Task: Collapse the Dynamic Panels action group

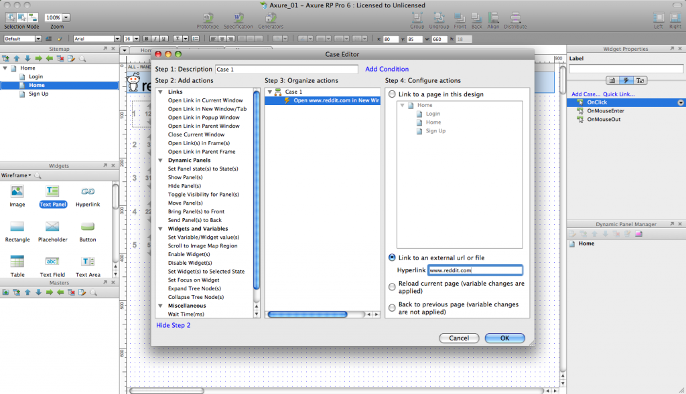Action: pos(161,161)
